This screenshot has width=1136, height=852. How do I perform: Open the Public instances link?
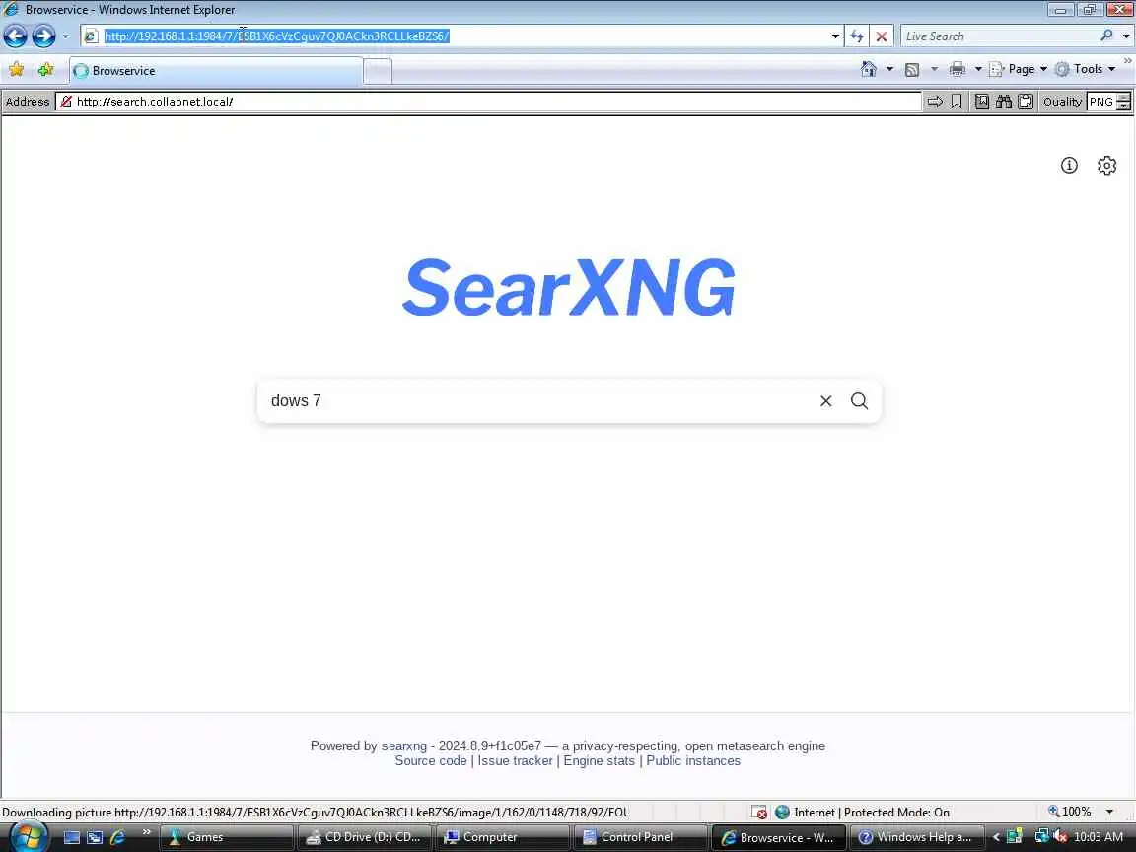click(693, 760)
